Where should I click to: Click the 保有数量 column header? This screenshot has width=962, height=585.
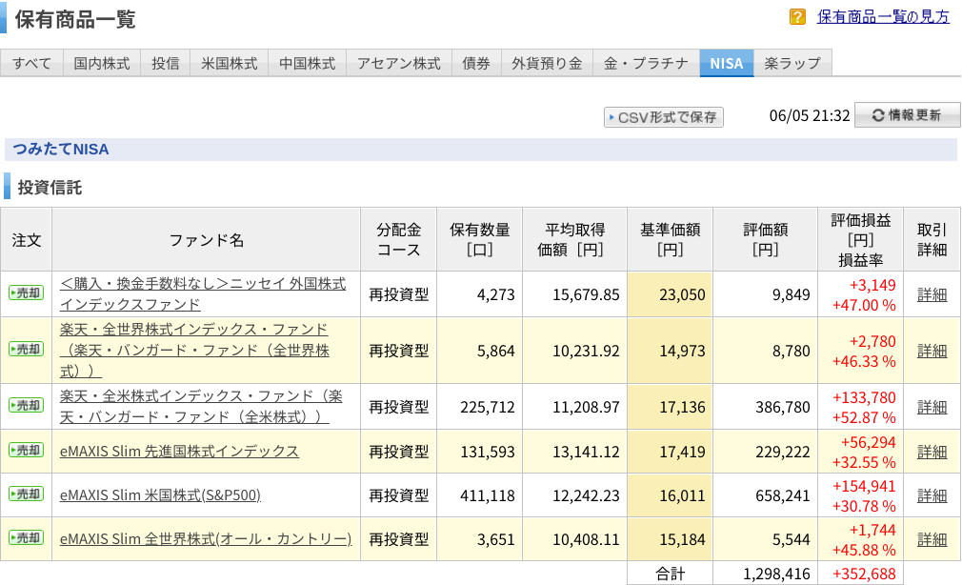tap(479, 239)
